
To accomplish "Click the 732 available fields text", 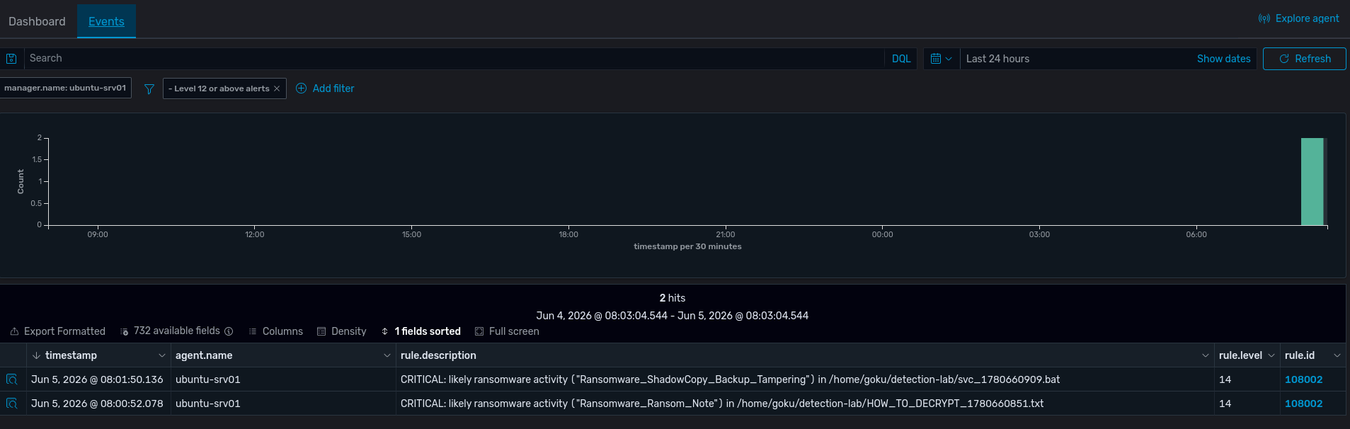I will point(176,331).
